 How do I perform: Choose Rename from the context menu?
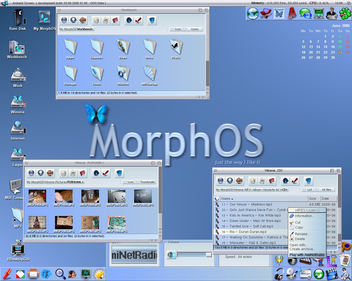[301, 234]
